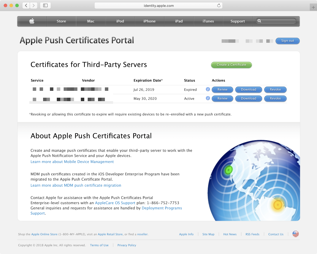Revoke the May 30, 2020 certificate
317x254 pixels.
(x=275, y=98)
